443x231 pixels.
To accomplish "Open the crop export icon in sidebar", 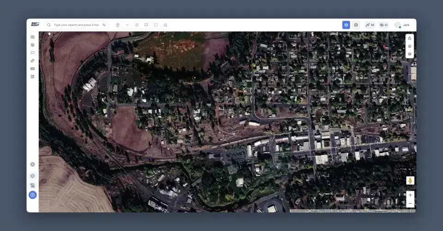I will 32,185.
